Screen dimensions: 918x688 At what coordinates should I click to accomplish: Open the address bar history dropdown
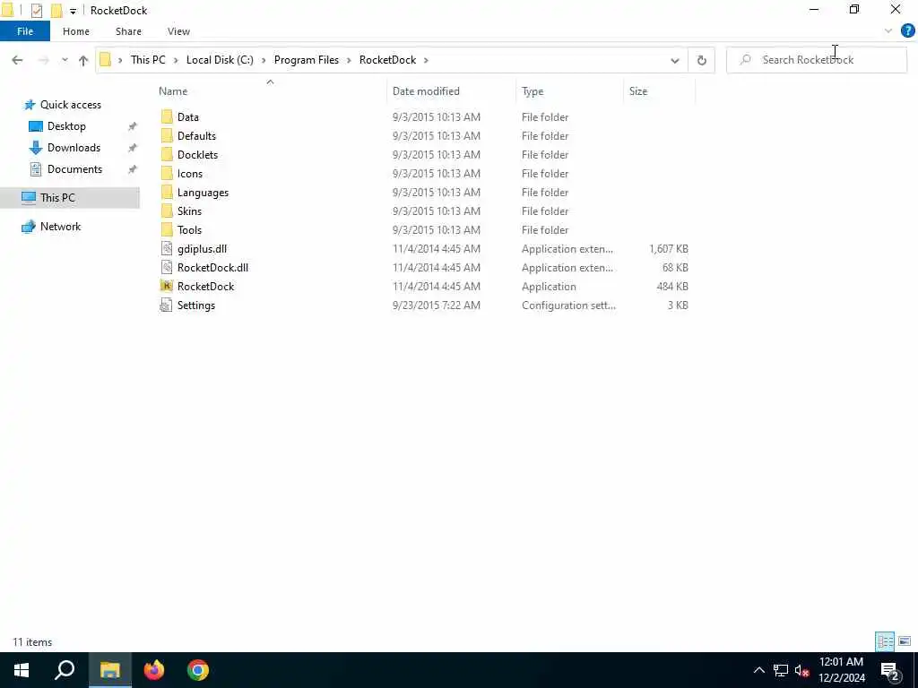674,60
